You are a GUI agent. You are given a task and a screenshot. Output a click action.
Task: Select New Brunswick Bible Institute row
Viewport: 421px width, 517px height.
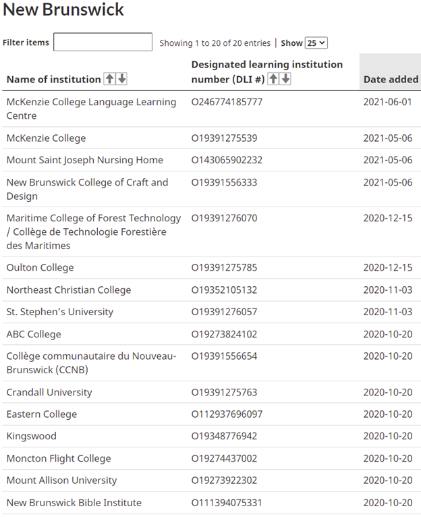[74, 502]
